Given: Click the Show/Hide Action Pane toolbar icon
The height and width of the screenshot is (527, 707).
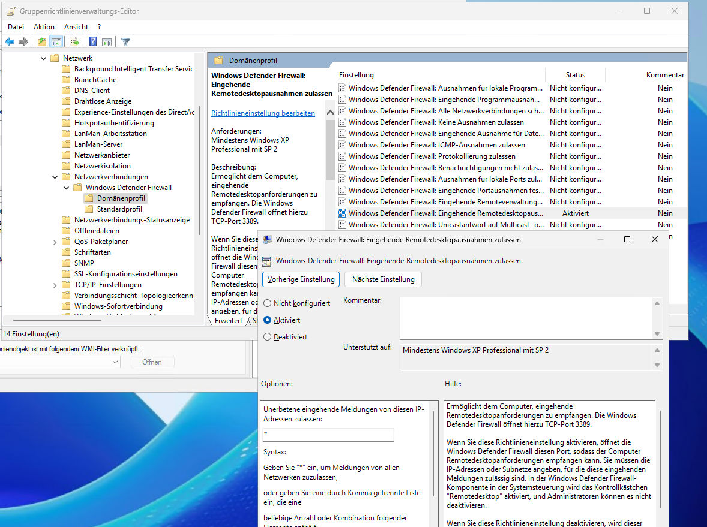Looking at the screenshot, I should [x=107, y=42].
